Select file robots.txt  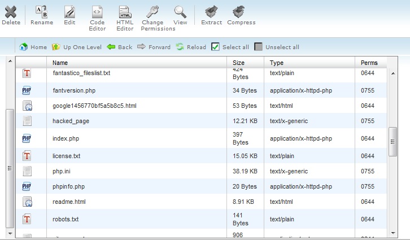point(66,219)
